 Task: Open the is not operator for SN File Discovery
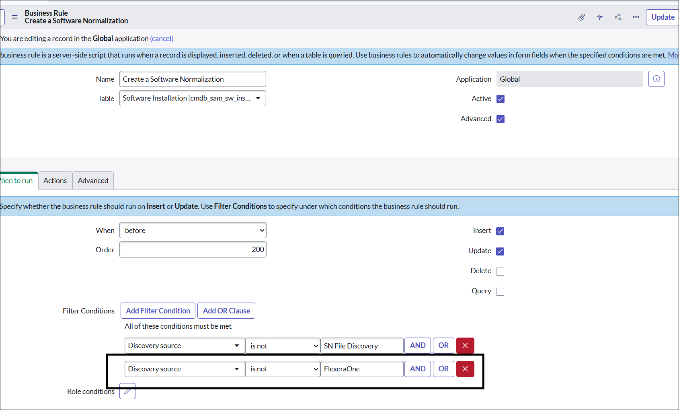(x=283, y=346)
